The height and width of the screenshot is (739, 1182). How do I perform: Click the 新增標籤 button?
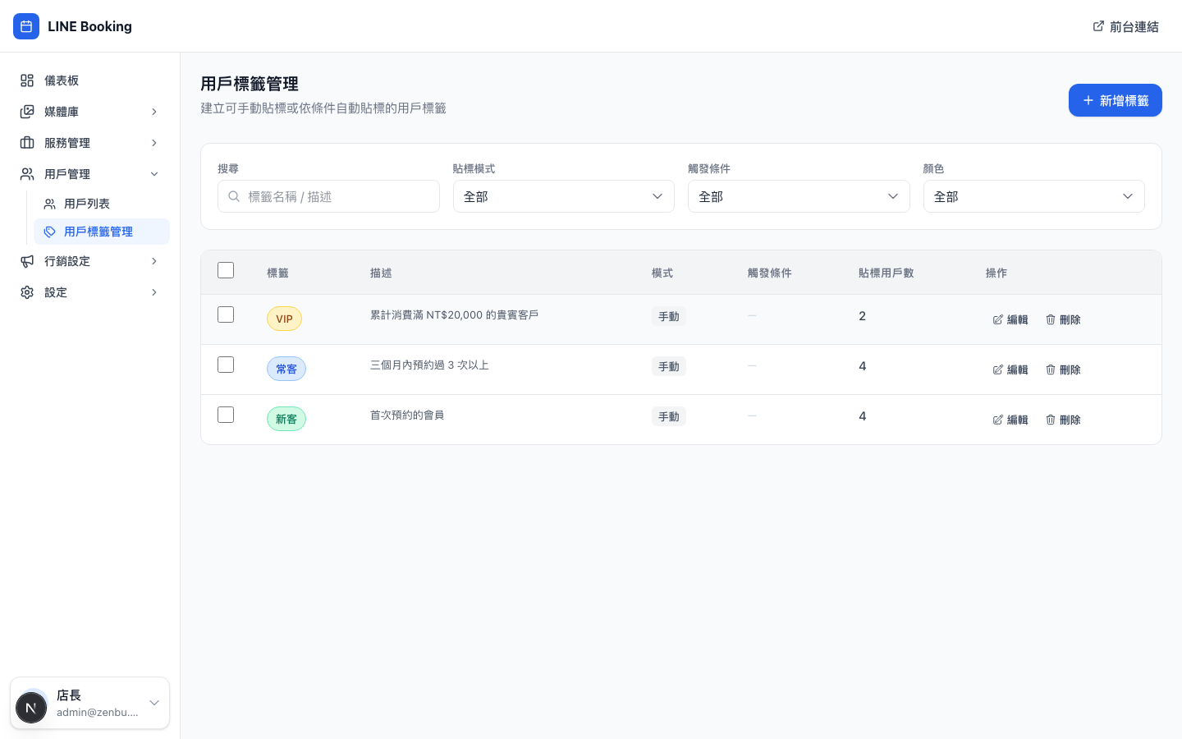click(1116, 100)
